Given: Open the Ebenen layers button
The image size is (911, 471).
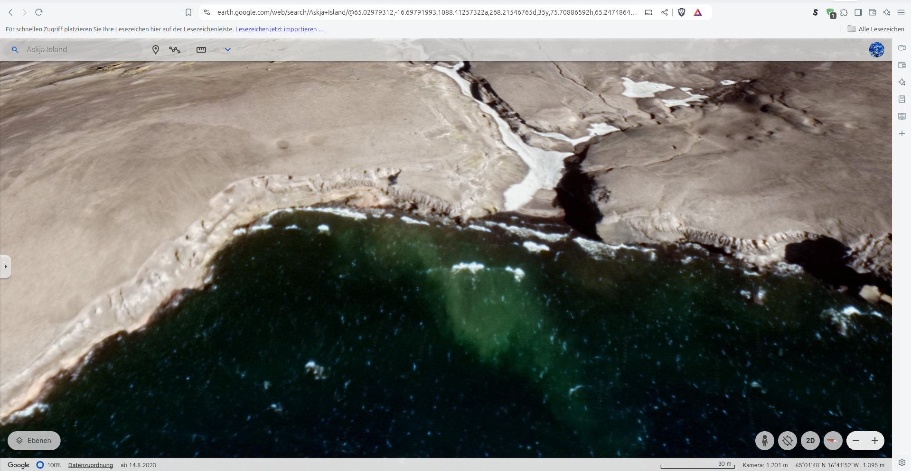Looking at the screenshot, I should pos(34,441).
